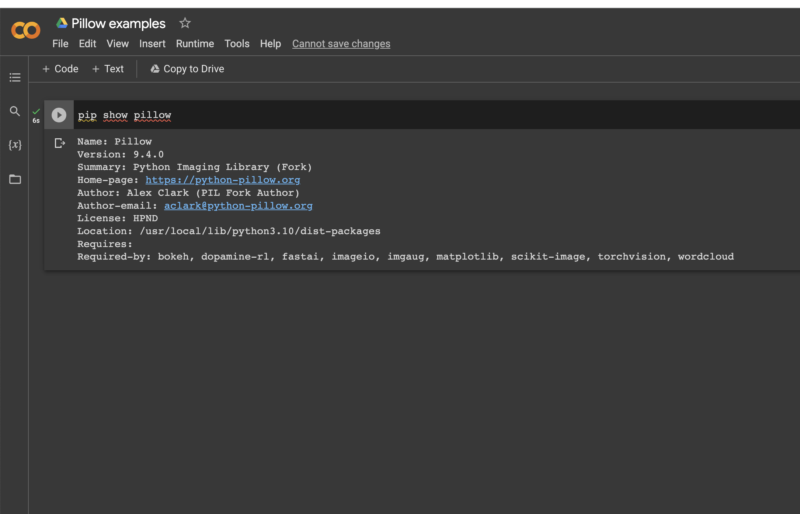Toggle the cell execution time indicator showing 6s

point(36,120)
